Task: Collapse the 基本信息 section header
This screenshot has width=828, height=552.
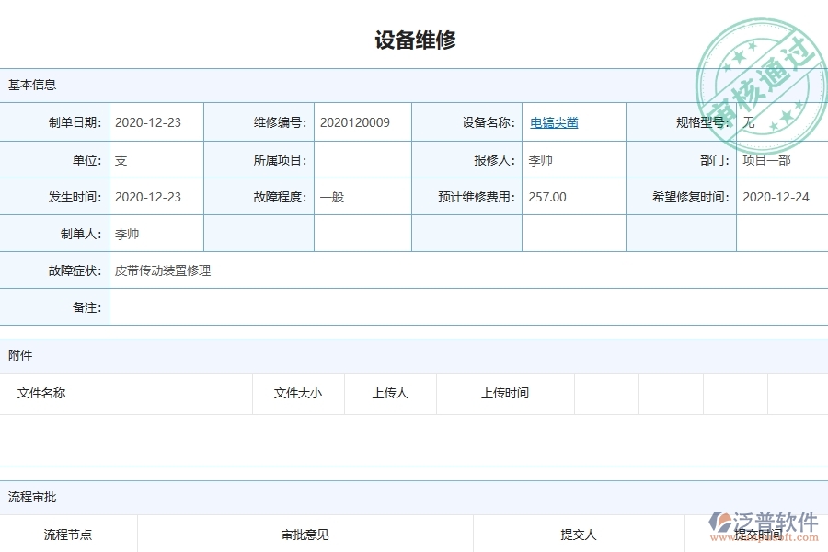Action: click(30, 84)
